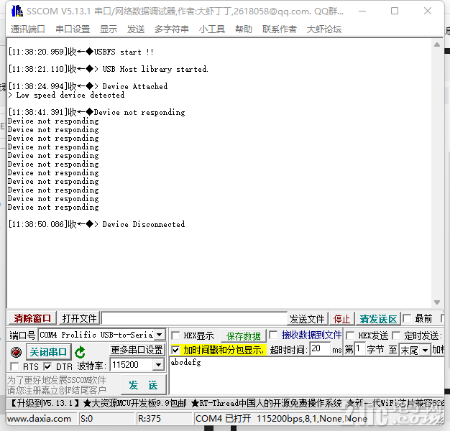Click the 保存数据 button
Screen dimensions: 450x431
tap(244, 335)
